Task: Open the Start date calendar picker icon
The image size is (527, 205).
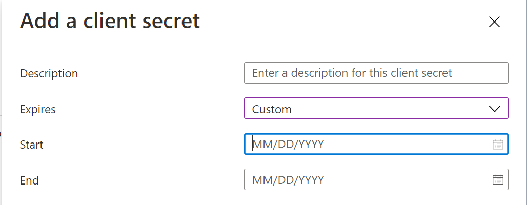Action: [498, 145]
